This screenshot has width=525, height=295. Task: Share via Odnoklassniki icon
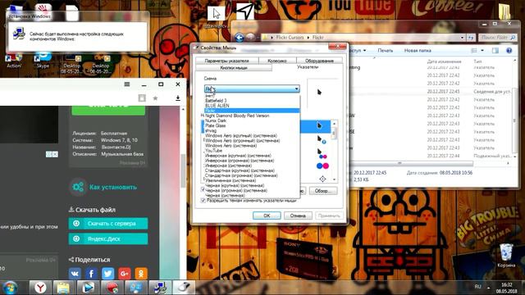click(x=141, y=274)
